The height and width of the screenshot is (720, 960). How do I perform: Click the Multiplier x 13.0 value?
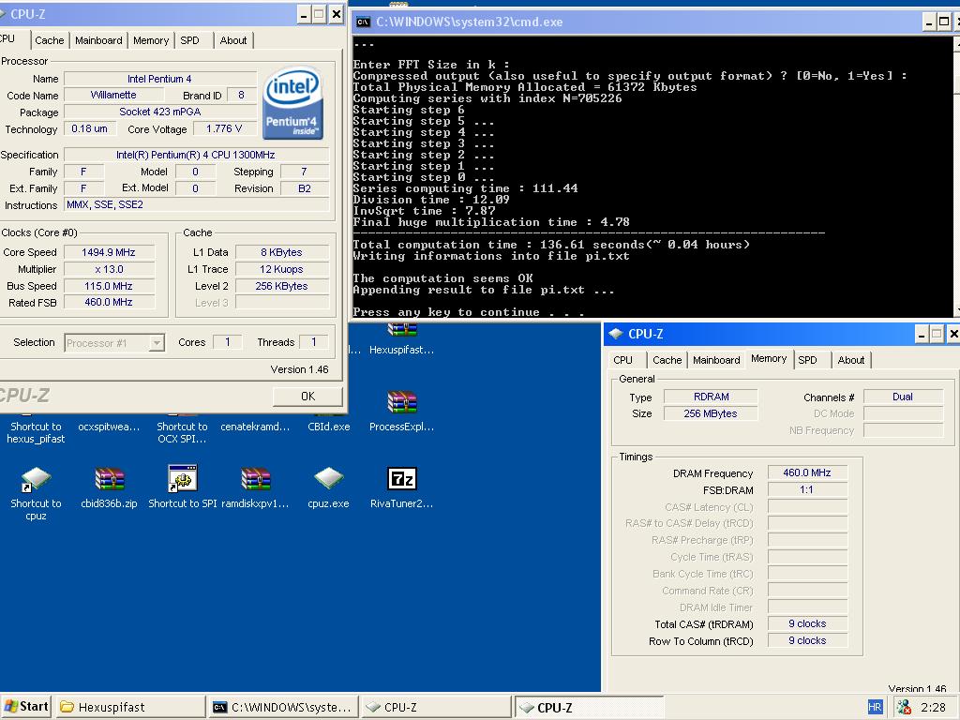pos(109,269)
